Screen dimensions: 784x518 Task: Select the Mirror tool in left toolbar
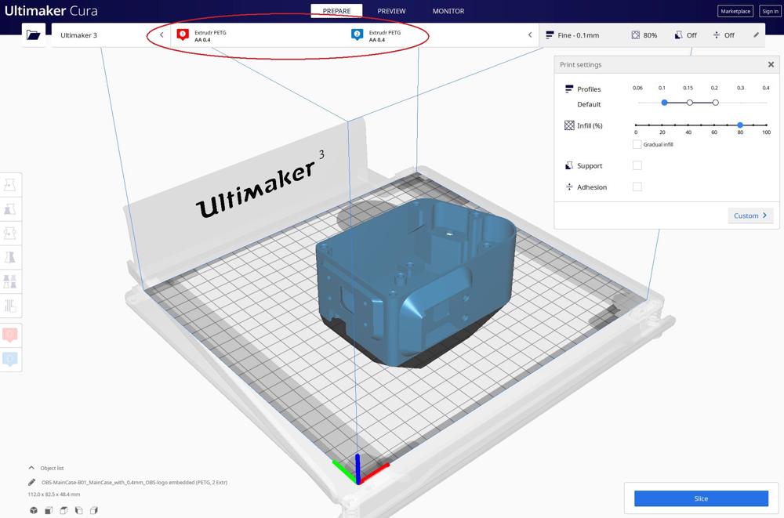(10, 257)
